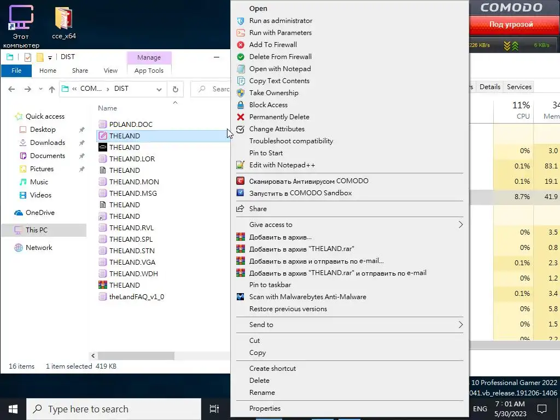The image size is (560, 420).
Task: Click the Explorer search field
Action: coord(211,89)
